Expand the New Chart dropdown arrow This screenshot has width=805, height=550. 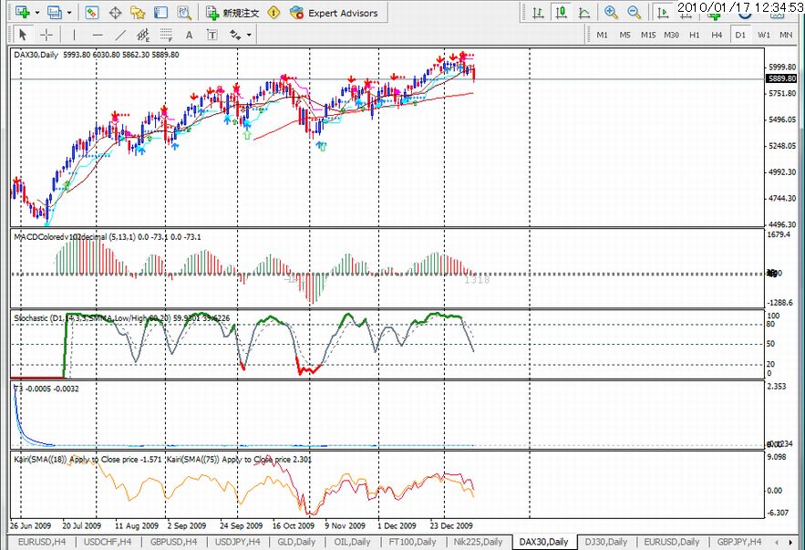[36, 13]
